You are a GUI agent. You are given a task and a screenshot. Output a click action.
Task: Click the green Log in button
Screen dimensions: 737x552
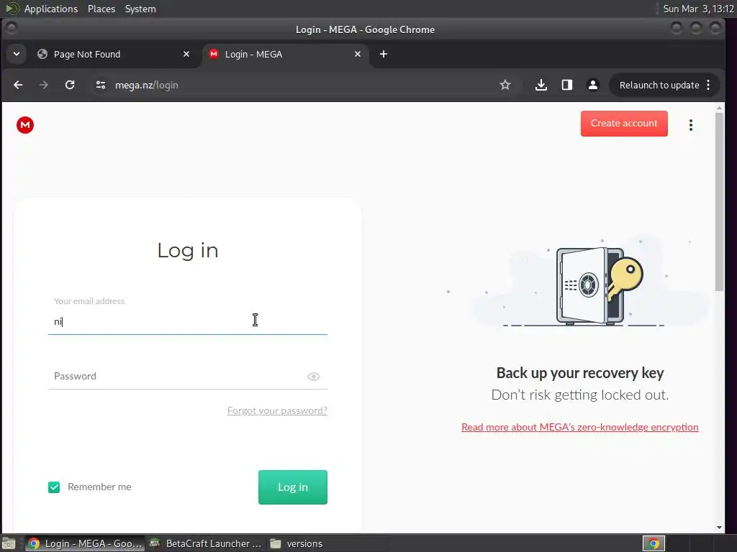click(293, 487)
